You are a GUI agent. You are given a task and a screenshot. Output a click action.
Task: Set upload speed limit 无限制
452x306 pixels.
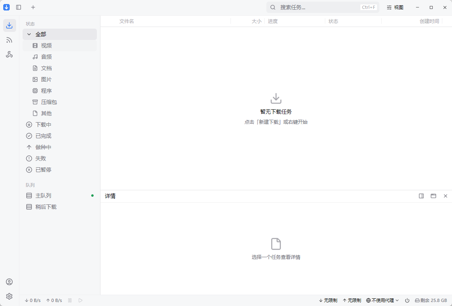[352, 300]
